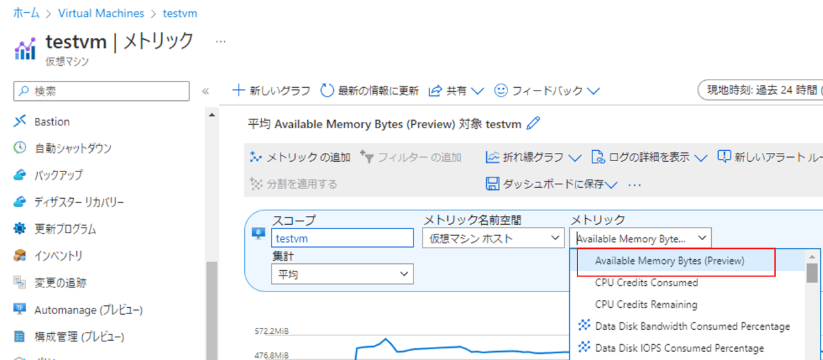Image resolution: width=823 pixels, height=360 pixels.
Task: Open the ellipsis menu after ダッシュボードに保存
Action: coord(634,184)
